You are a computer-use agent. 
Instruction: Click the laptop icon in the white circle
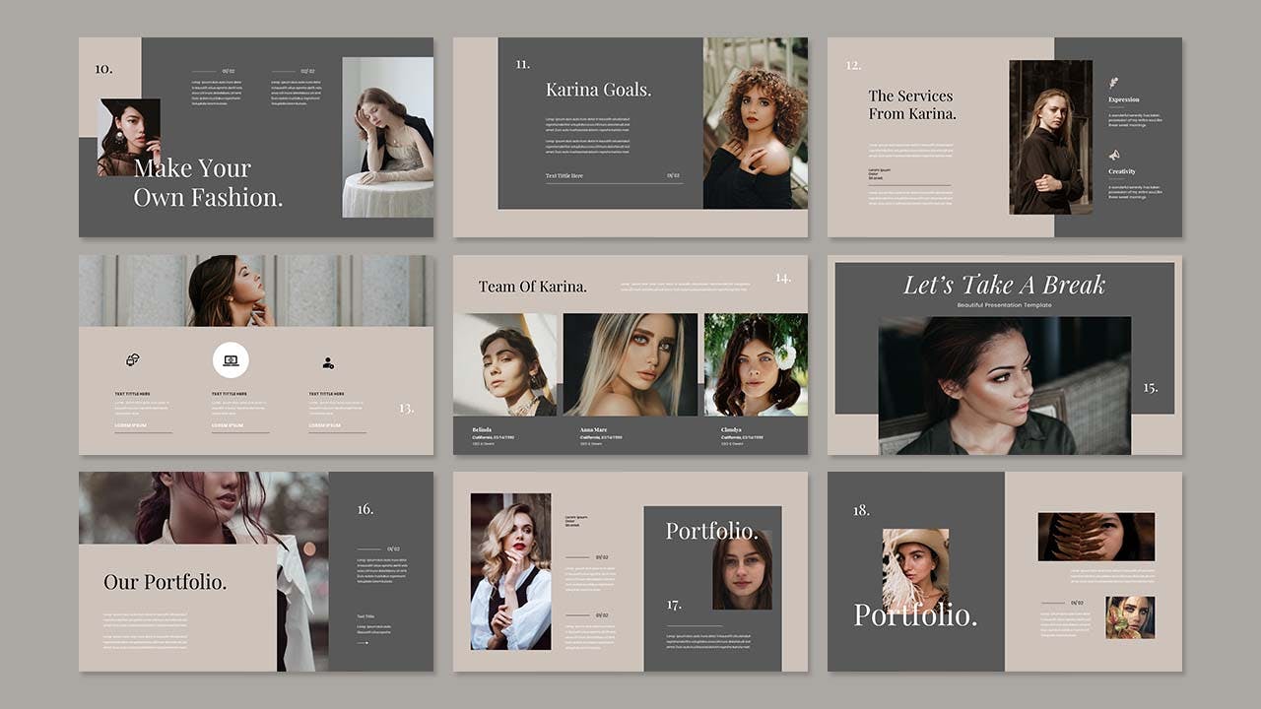click(x=231, y=360)
